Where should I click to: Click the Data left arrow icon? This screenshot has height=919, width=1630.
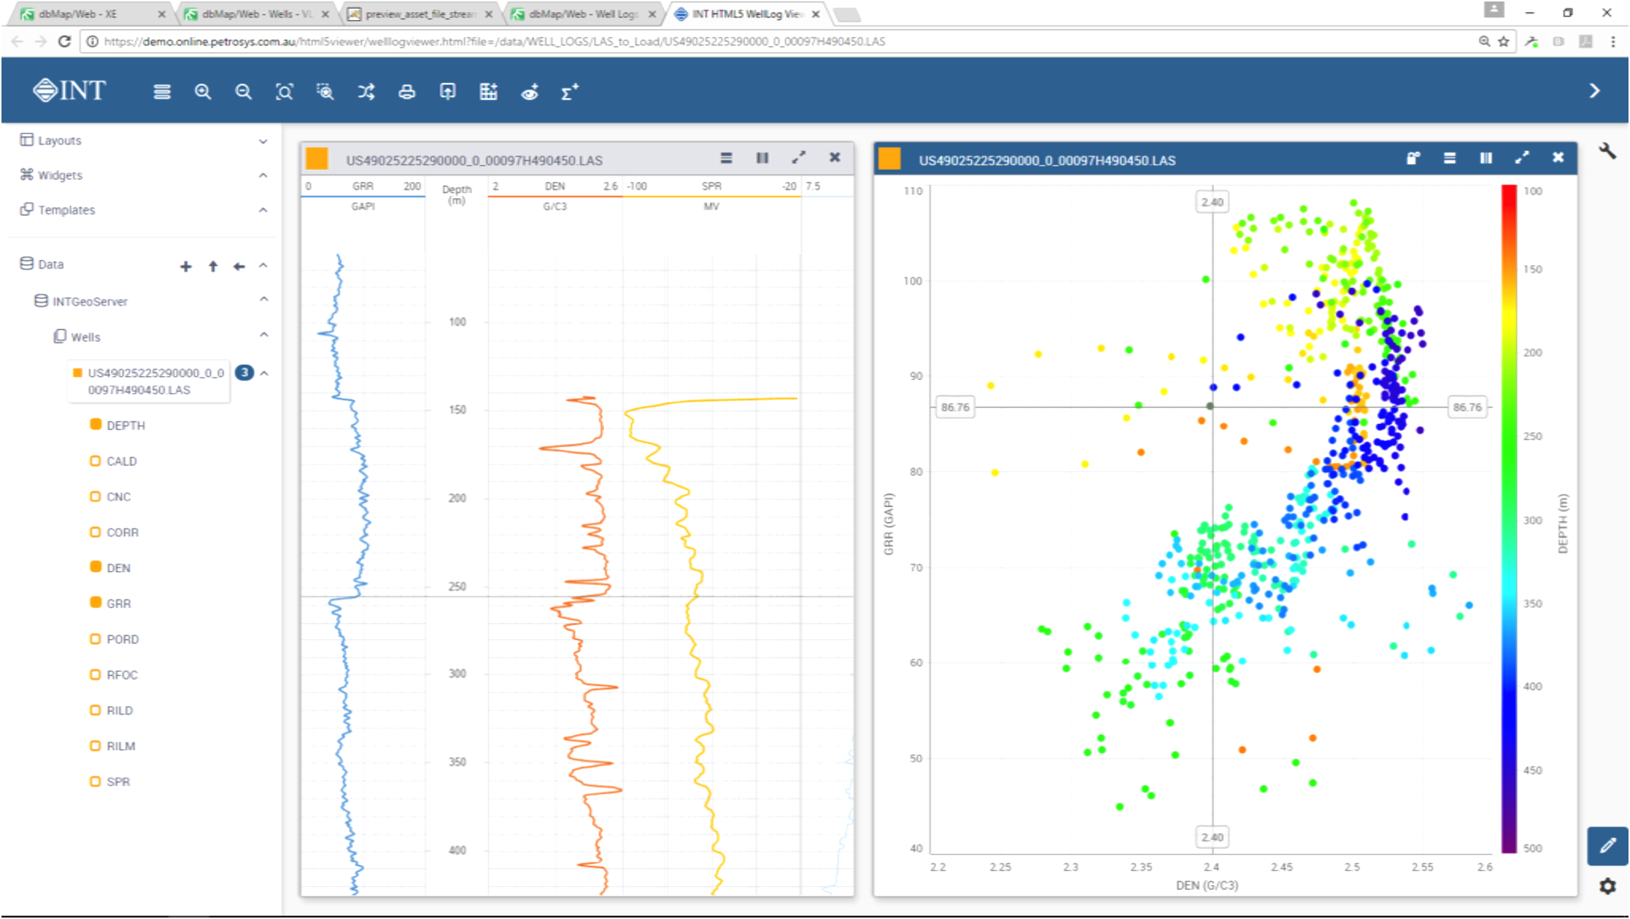tap(239, 266)
